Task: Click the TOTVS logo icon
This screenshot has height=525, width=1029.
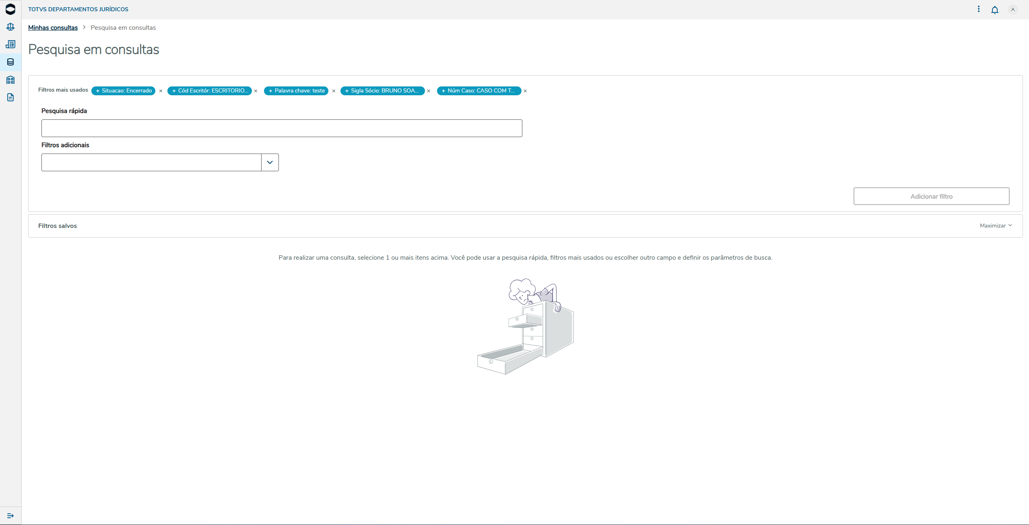Action: tap(10, 9)
